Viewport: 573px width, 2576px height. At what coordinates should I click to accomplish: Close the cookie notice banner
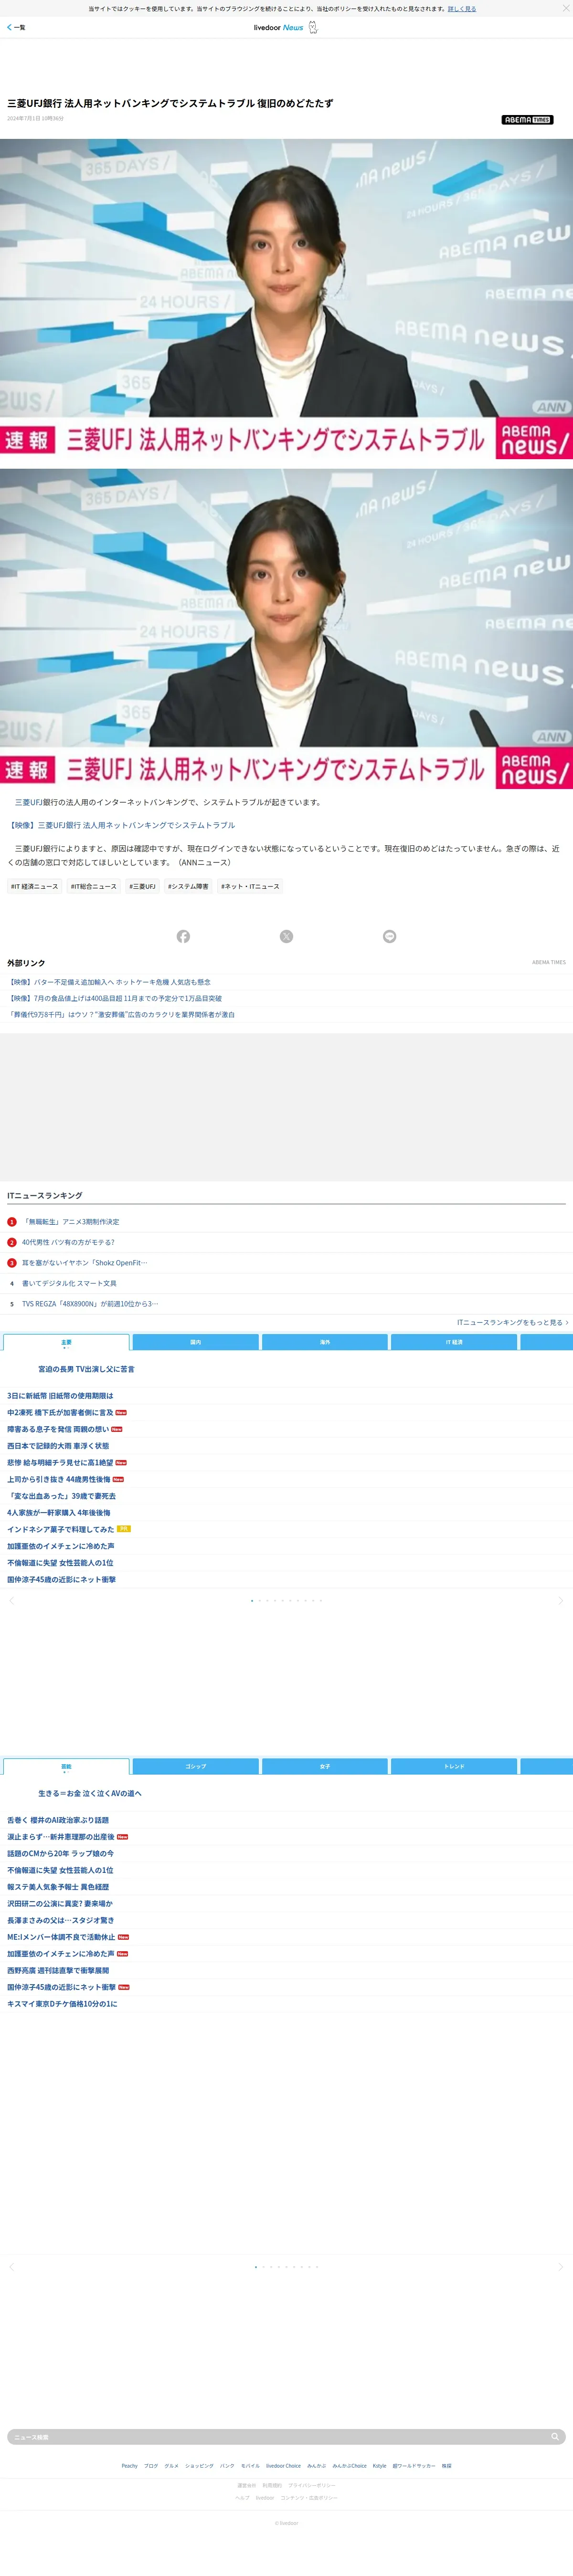(x=565, y=8)
